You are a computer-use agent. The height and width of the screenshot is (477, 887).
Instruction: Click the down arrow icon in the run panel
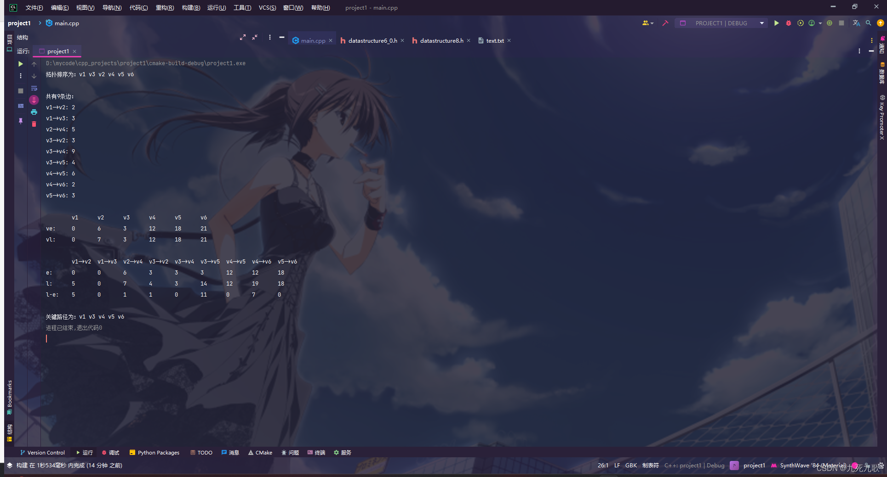pos(34,76)
